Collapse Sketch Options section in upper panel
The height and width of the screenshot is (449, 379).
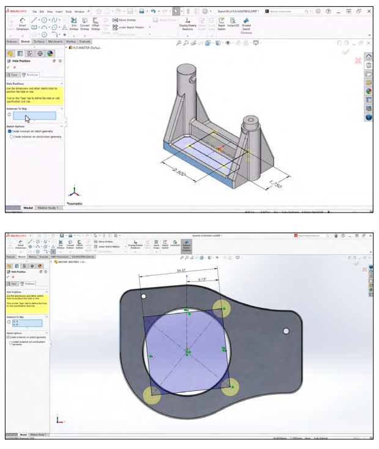[62, 126]
